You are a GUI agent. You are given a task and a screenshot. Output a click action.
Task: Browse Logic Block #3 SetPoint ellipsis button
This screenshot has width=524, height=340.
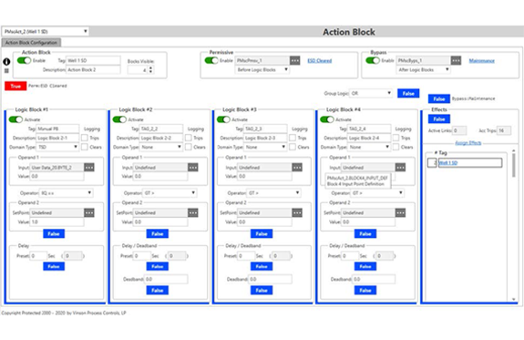(297, 212)
